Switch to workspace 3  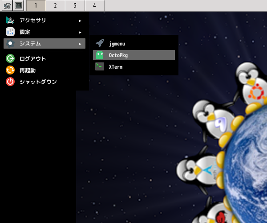(x=75, y=5)
